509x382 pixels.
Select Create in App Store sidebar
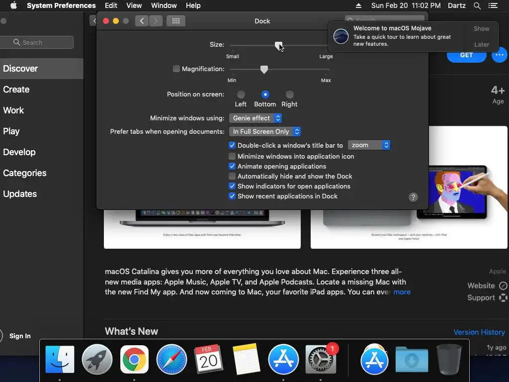[x=42, y=90]
